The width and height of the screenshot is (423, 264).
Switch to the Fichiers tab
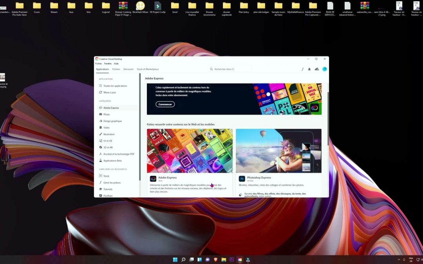116,69
